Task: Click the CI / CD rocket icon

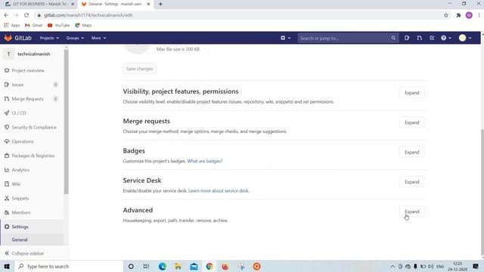Action: pyautogui.click(x=7, y=113)
